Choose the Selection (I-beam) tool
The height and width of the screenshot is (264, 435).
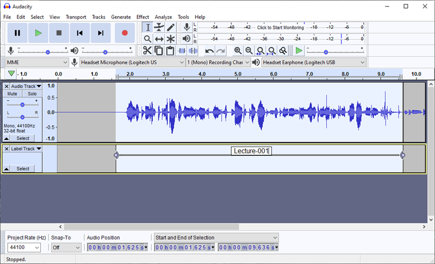pyautogui.click(x=147, y=27)
